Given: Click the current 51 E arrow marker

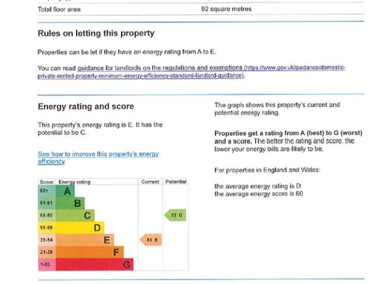Looking at the screenshot, I should [x=151, y=240].
